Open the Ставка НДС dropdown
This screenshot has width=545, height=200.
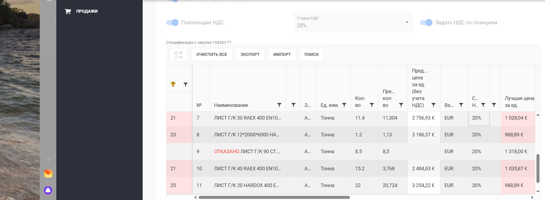pos(353,23)
